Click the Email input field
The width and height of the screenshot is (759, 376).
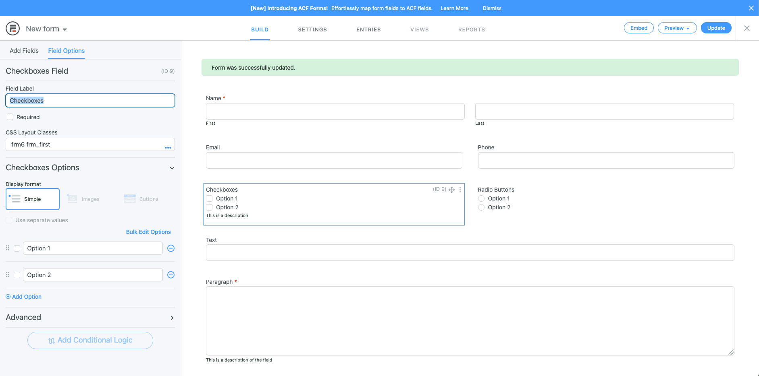click(334, 160)
